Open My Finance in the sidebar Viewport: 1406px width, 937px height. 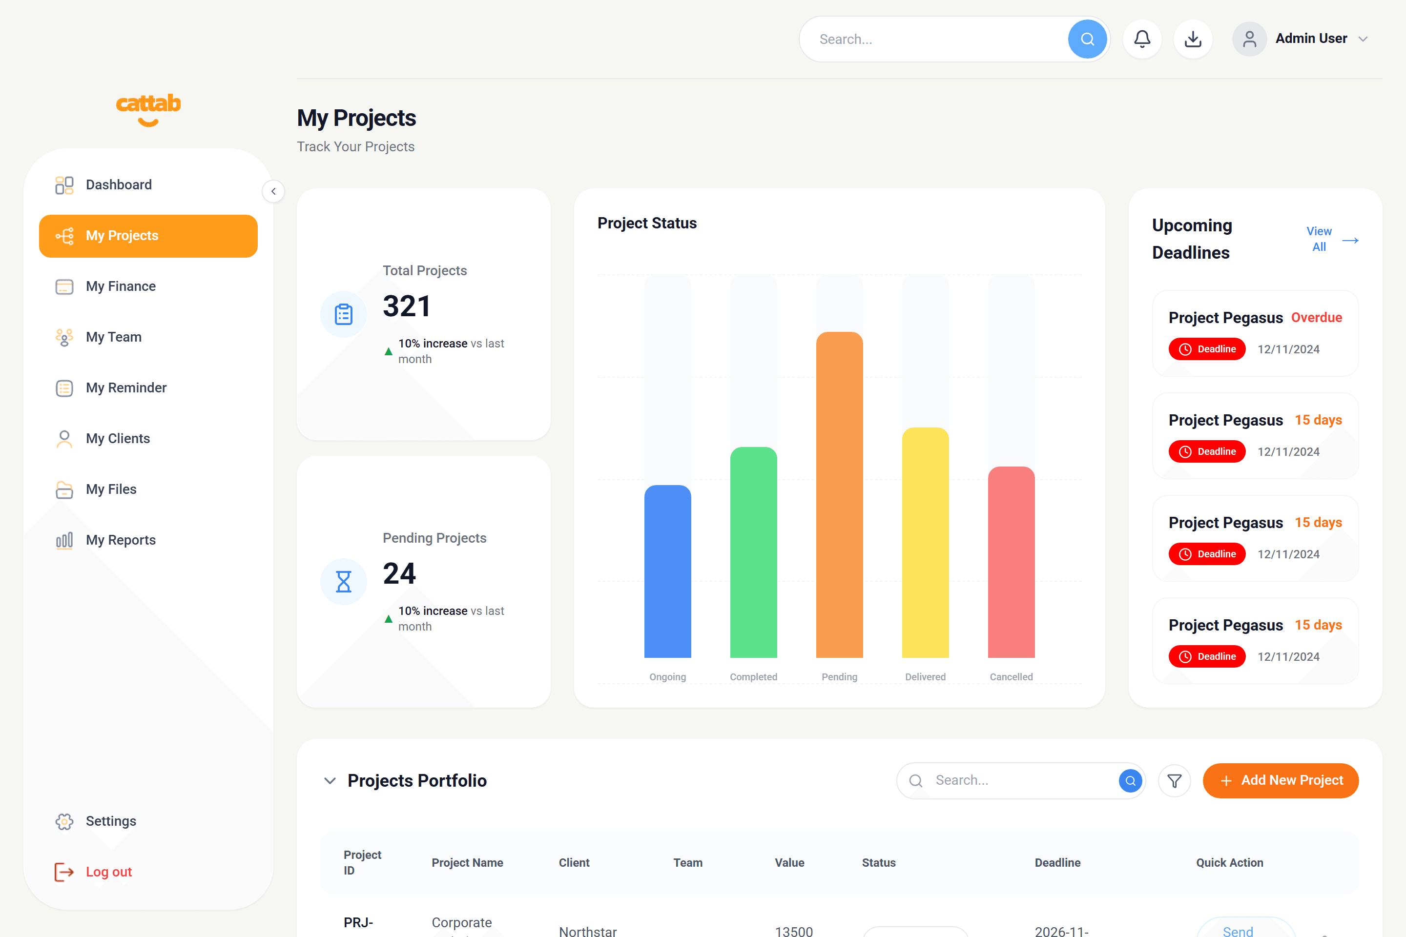(x=148, y=286)
